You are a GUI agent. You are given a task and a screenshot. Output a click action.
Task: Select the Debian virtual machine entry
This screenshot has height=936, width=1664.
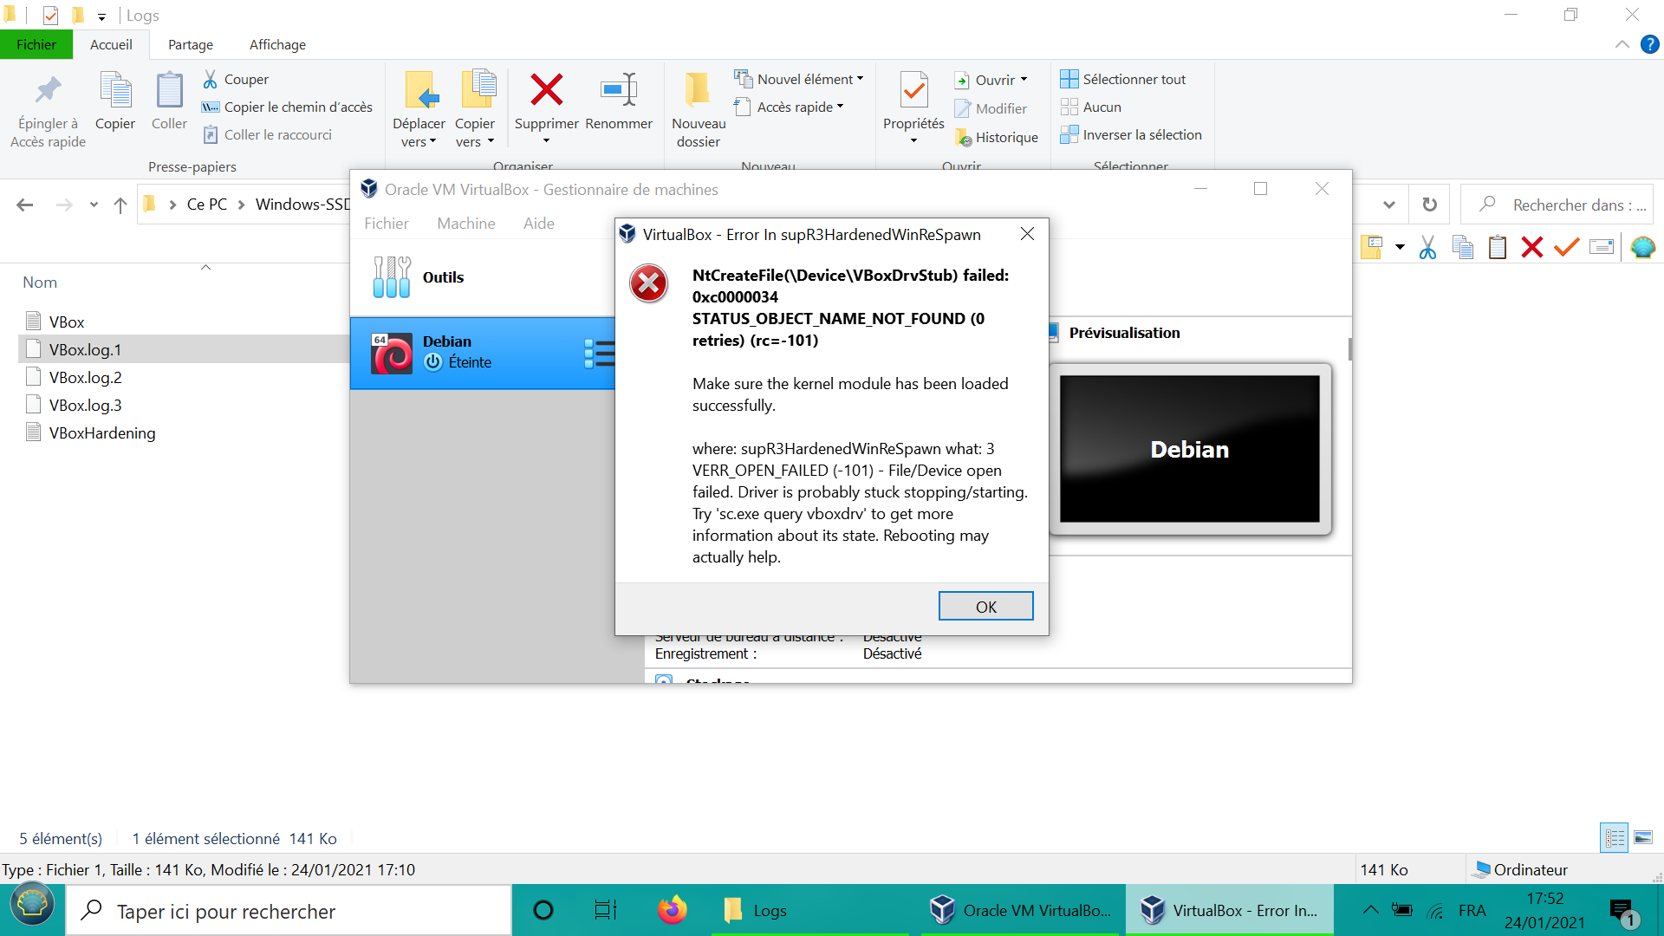click(483, 353)
